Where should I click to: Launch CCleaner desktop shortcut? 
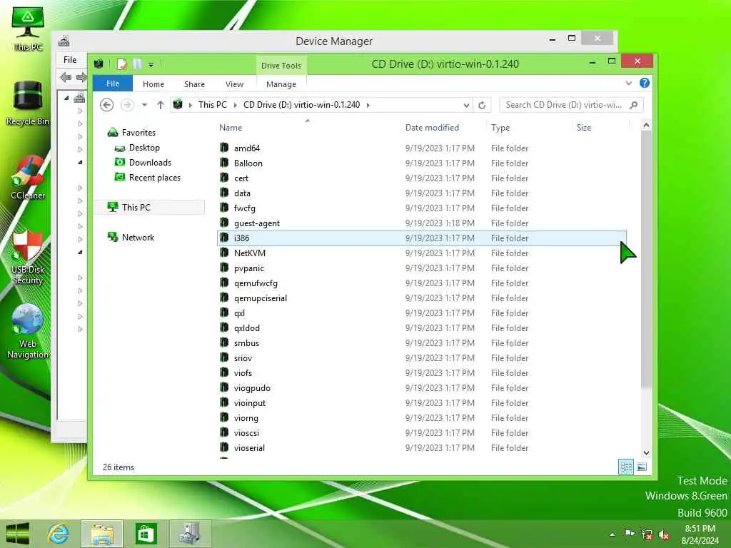pyautogui.click(x=28, y=177)
